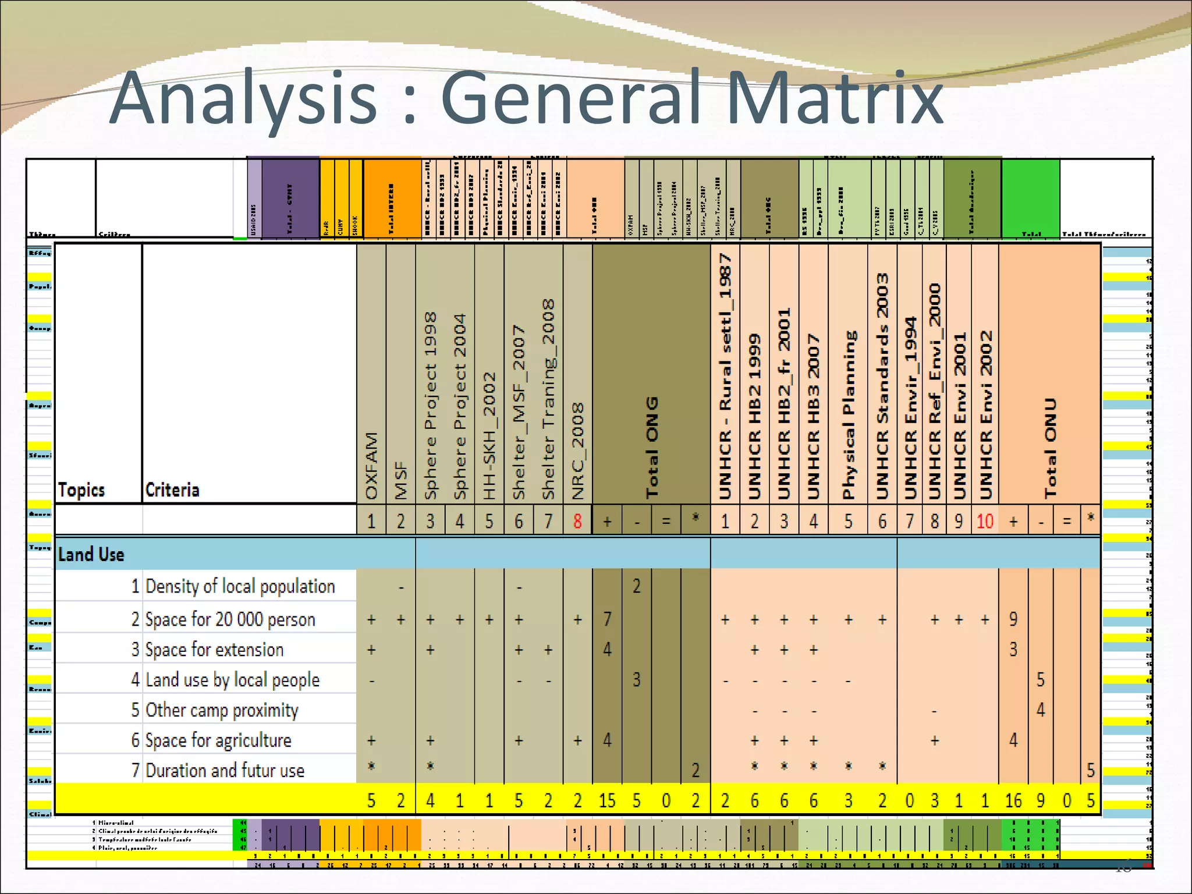The image size is (1192, 894).
Task: Click MSF minus sign in Density row
Action: pyautogui.click(x=400, y=588)
